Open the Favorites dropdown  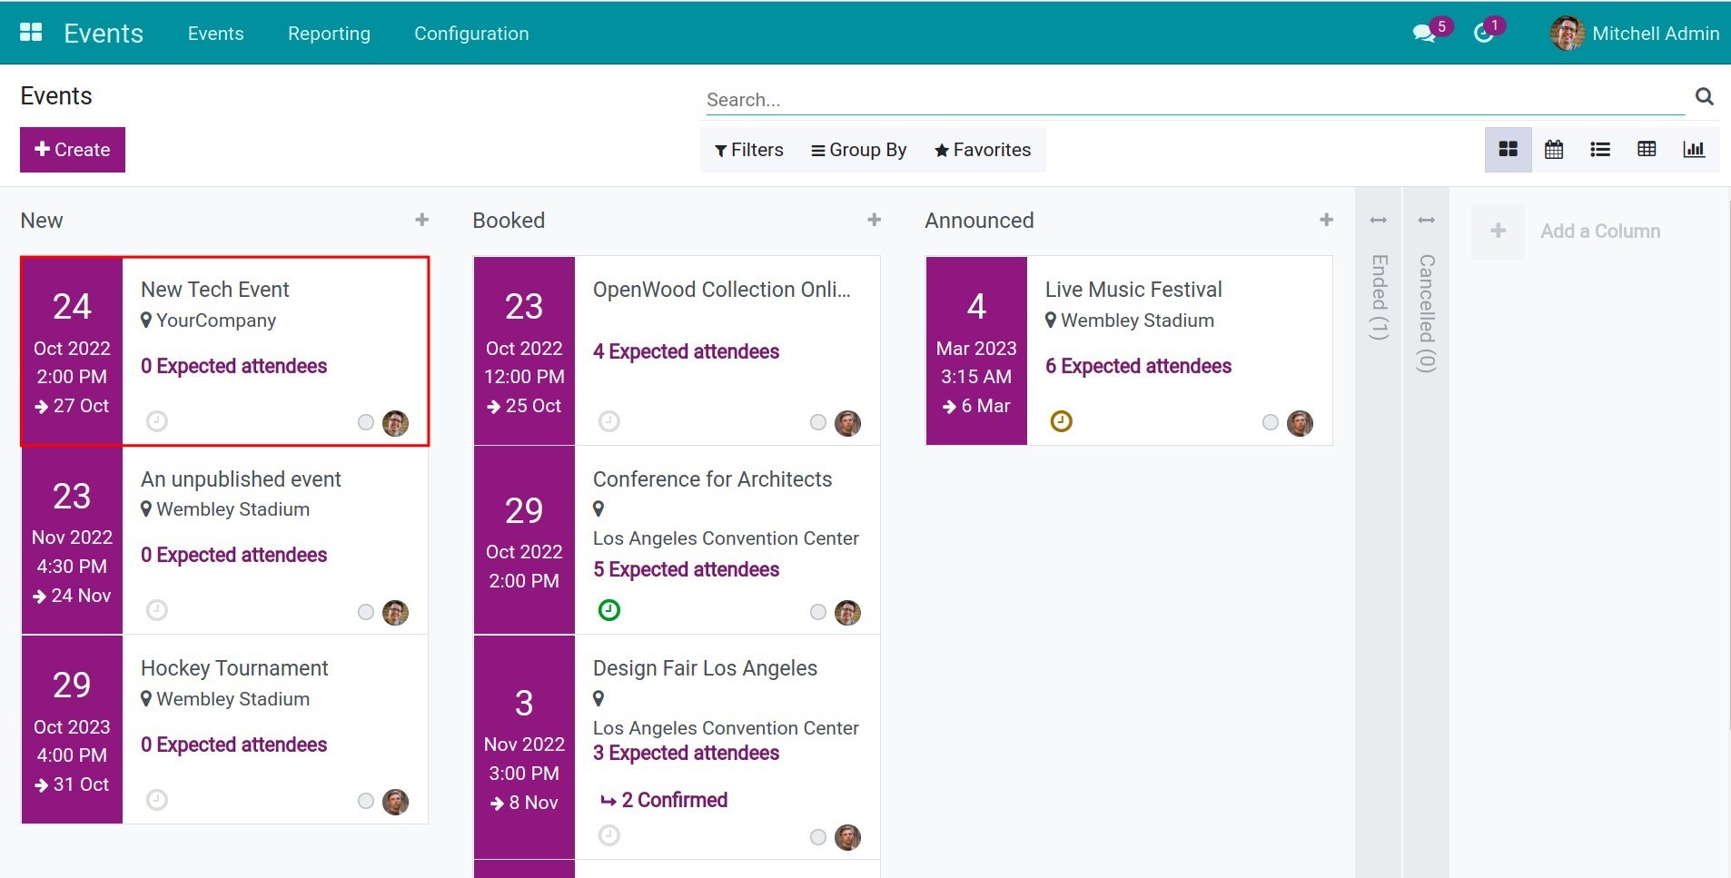pyautogui.click(x=983, y=150)
